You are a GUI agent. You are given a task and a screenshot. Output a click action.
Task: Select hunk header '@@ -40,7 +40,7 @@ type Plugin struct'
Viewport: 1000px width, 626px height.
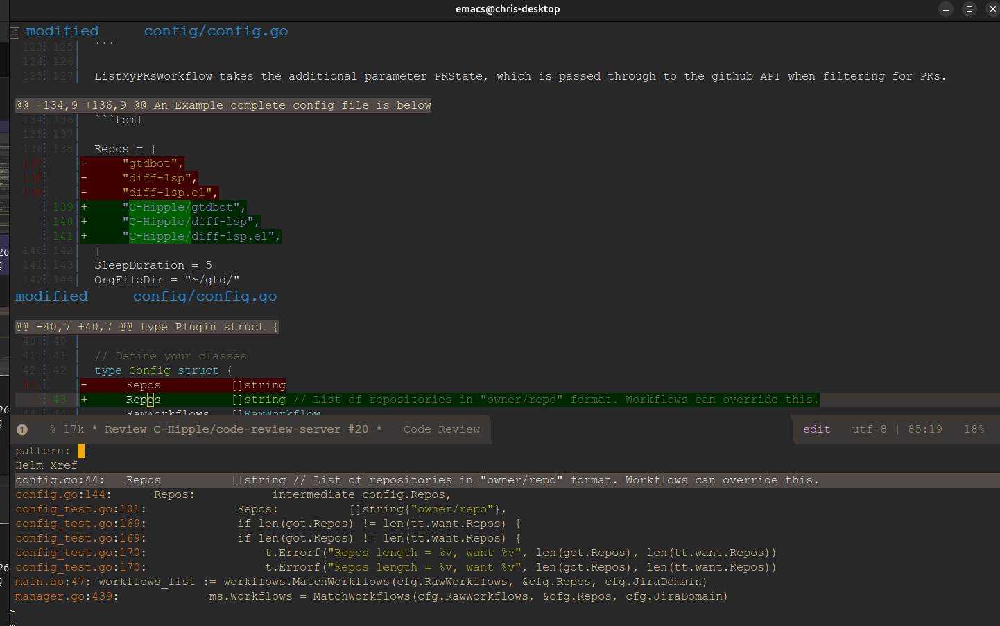pos(147,327)
